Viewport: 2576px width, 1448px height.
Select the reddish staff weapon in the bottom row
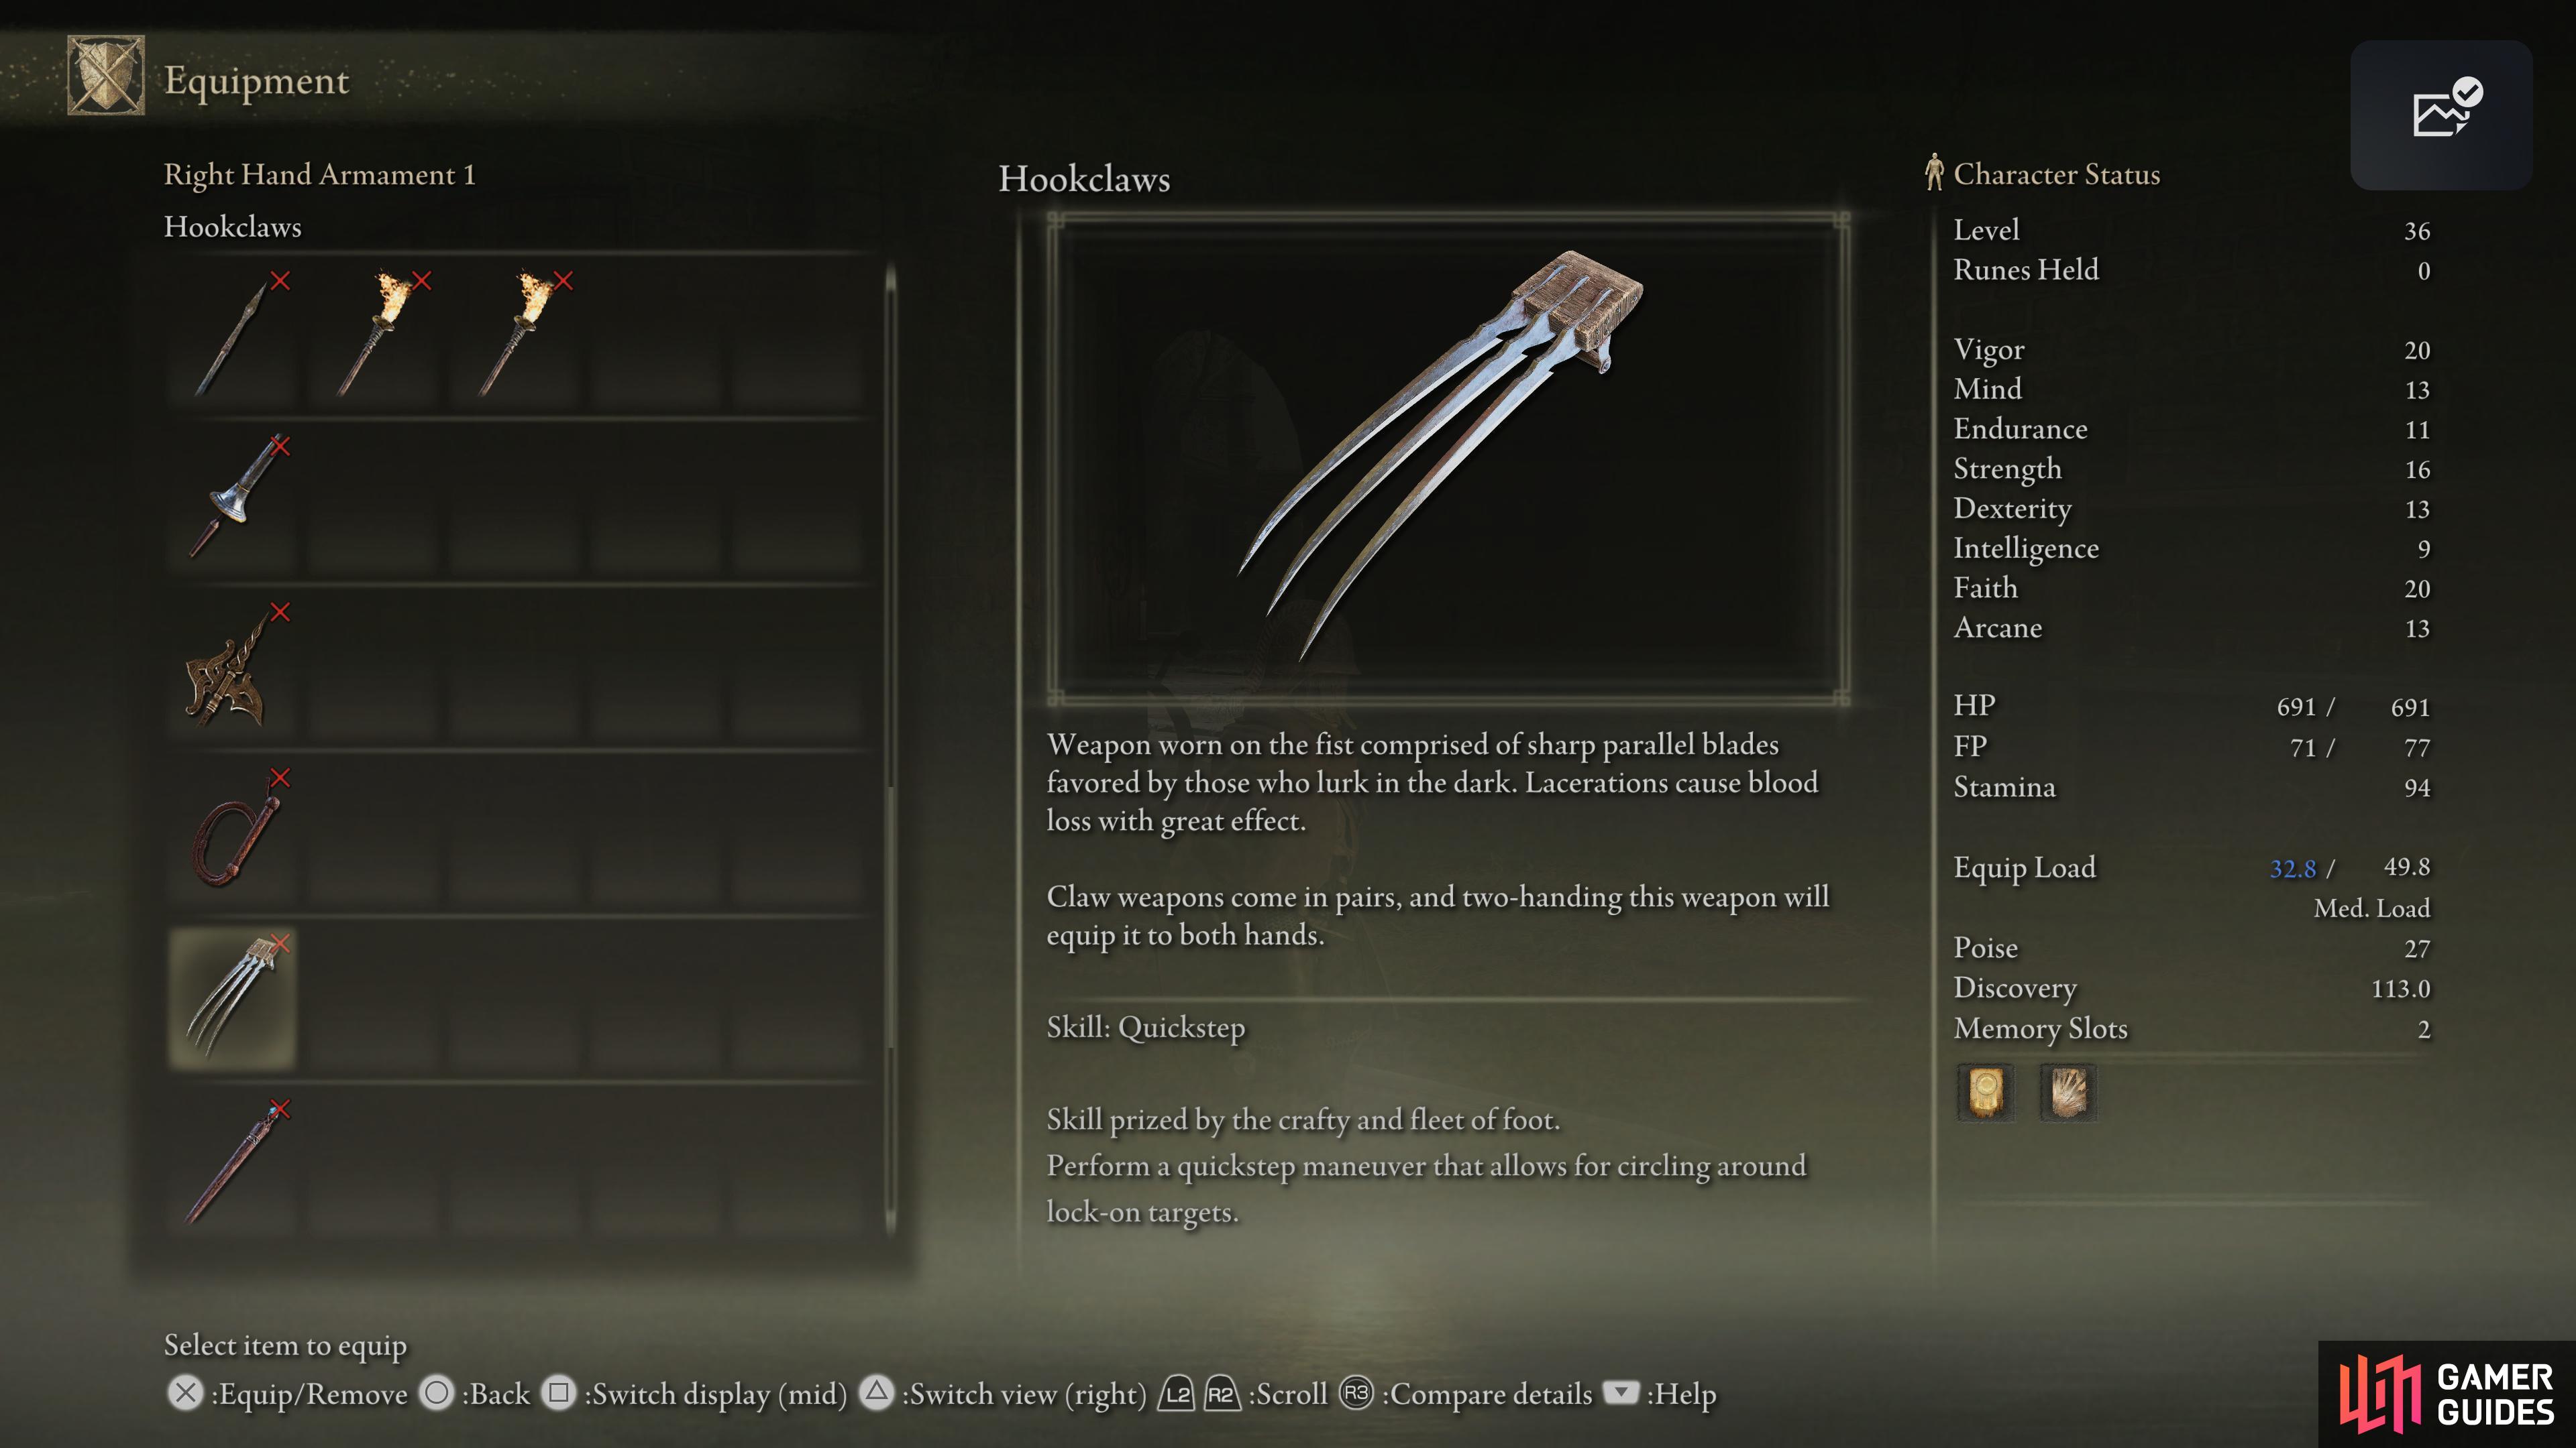tap(233, 1163)
